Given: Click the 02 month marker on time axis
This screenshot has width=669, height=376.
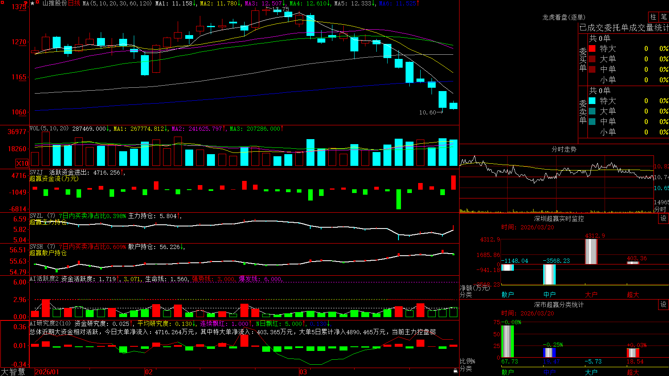Looking at the screenshot, I should tap(149, 372).
